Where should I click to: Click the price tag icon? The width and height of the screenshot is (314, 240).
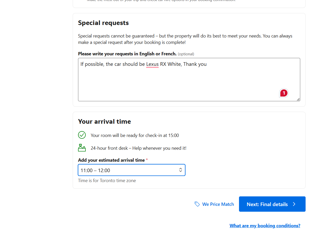click(x=197, y=204)
